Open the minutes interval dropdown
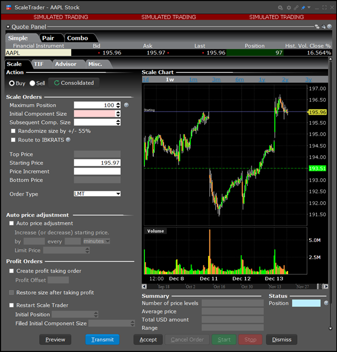The height and width of the screenshot is (352, 337). click(x=97, y=241)
